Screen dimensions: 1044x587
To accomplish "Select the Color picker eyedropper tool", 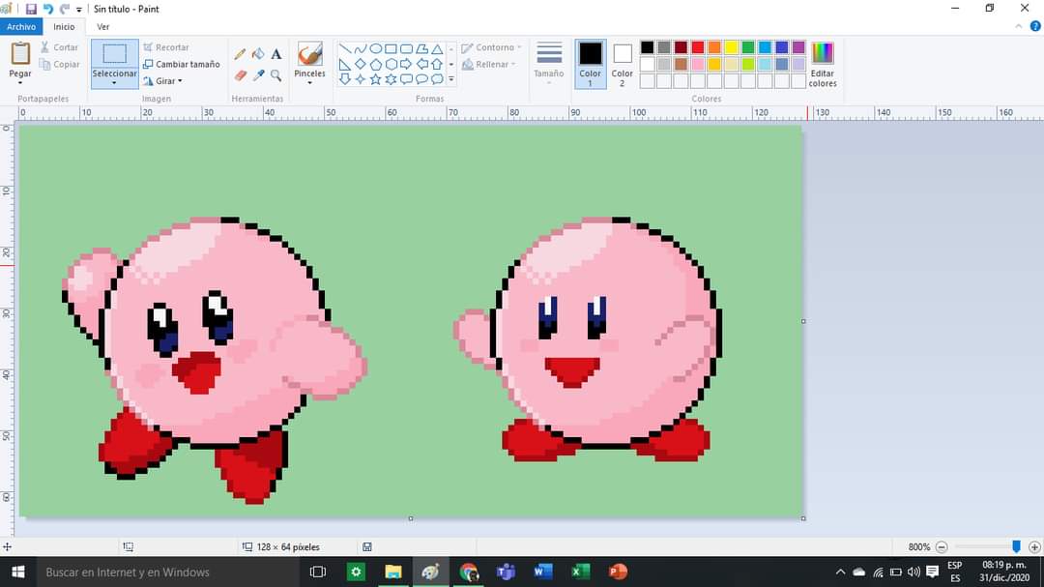I will click(258, 75).
